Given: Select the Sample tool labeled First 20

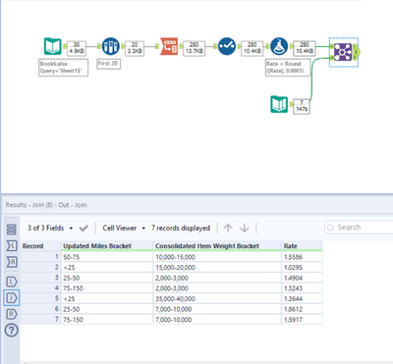Looking at the screenshot, I should tap(110, 46).
